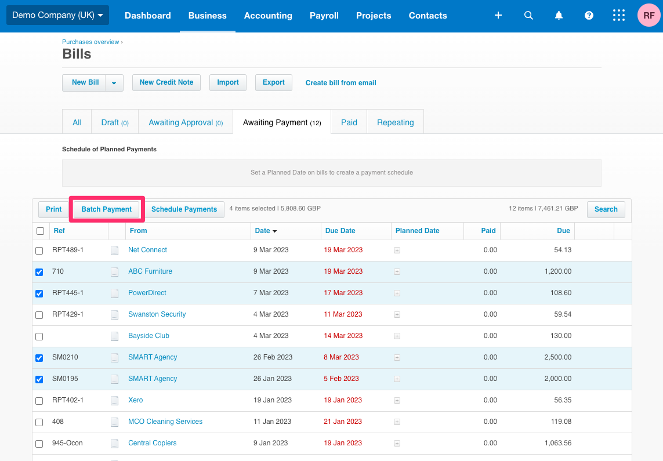Click the quick add plus icon
This screenshot has width=663, height=461.
point(498,16)
